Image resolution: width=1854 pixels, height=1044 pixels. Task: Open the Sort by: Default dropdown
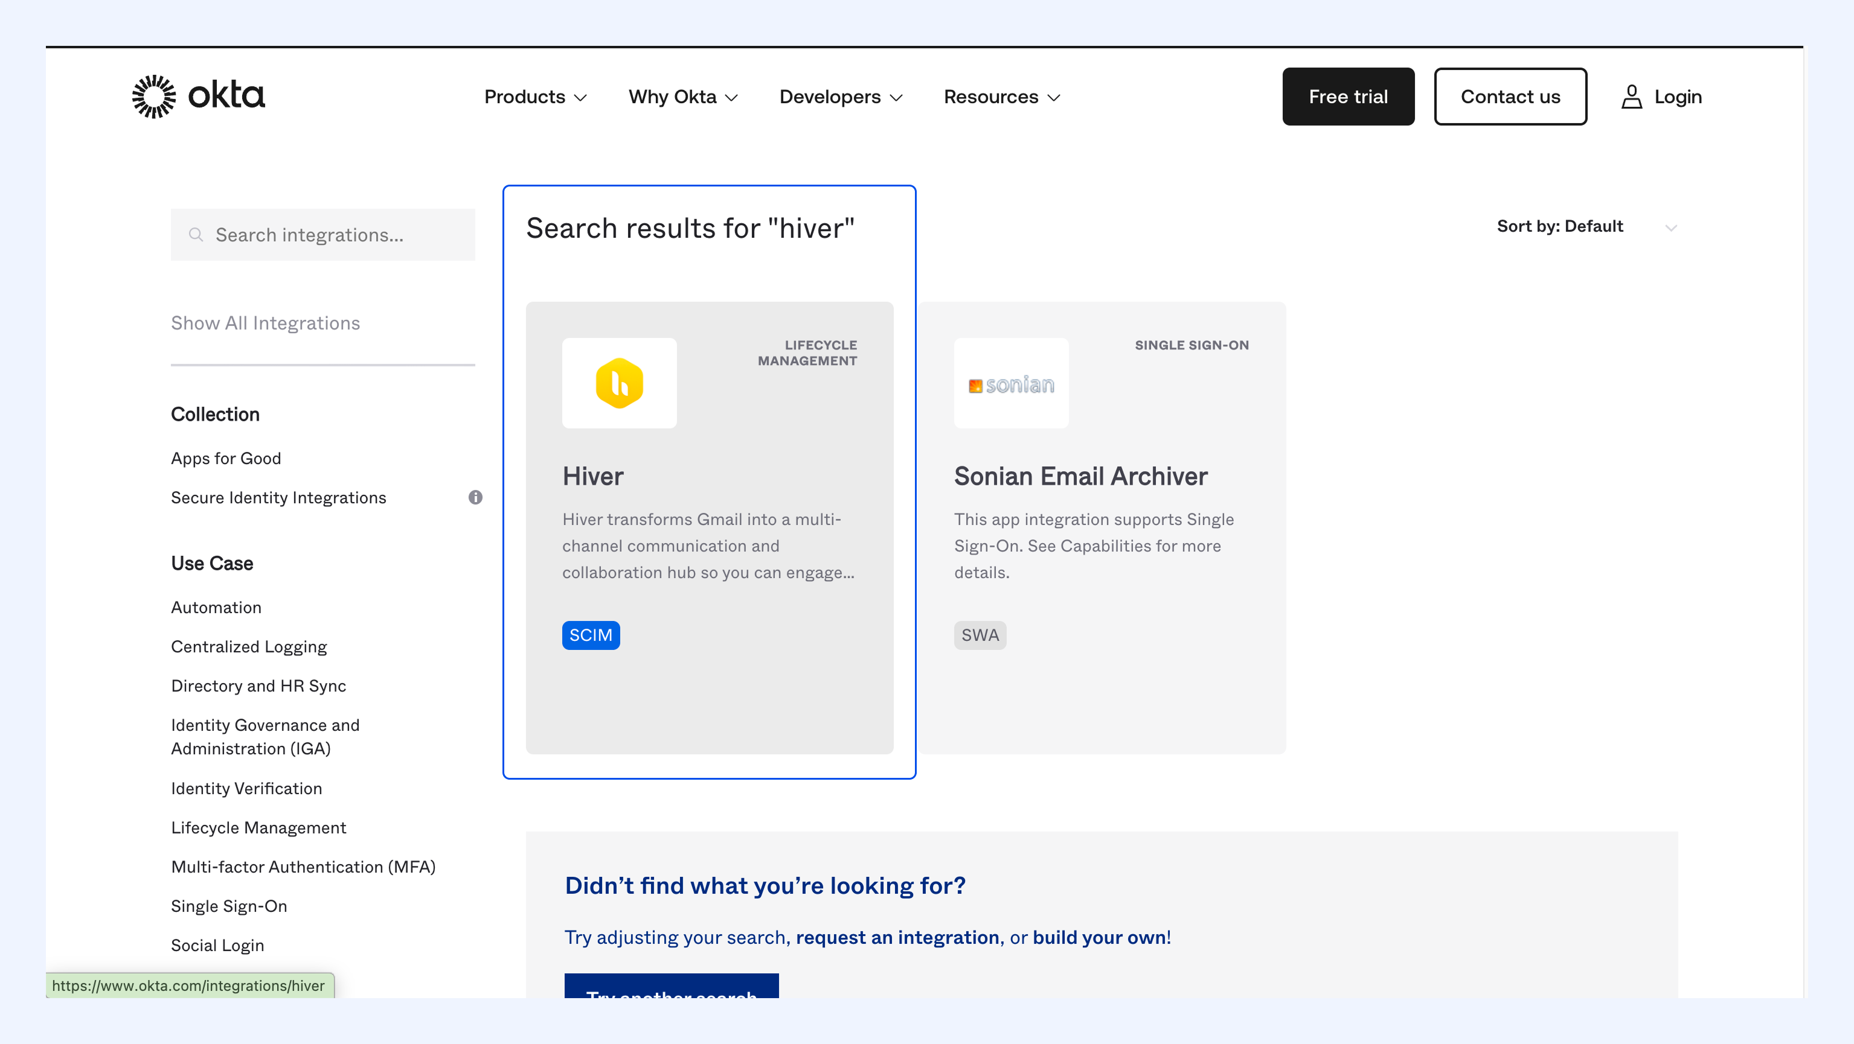1587,226
